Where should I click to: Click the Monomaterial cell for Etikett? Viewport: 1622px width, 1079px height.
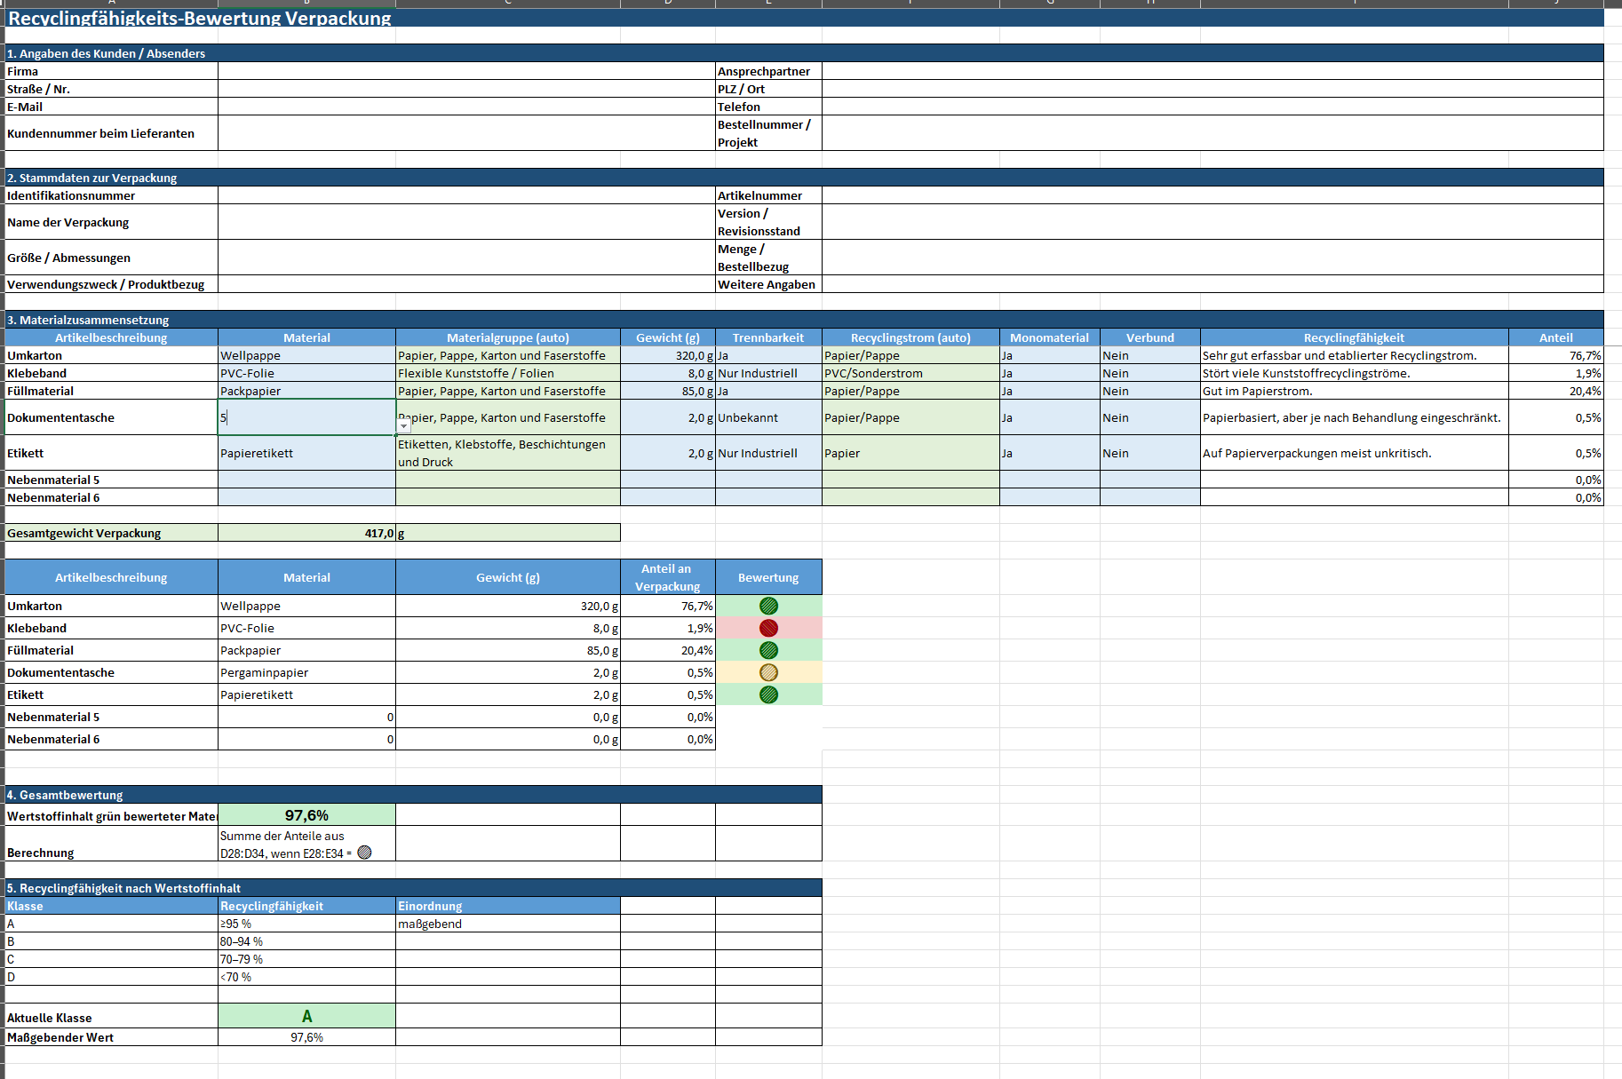[x=1049, y=453]
